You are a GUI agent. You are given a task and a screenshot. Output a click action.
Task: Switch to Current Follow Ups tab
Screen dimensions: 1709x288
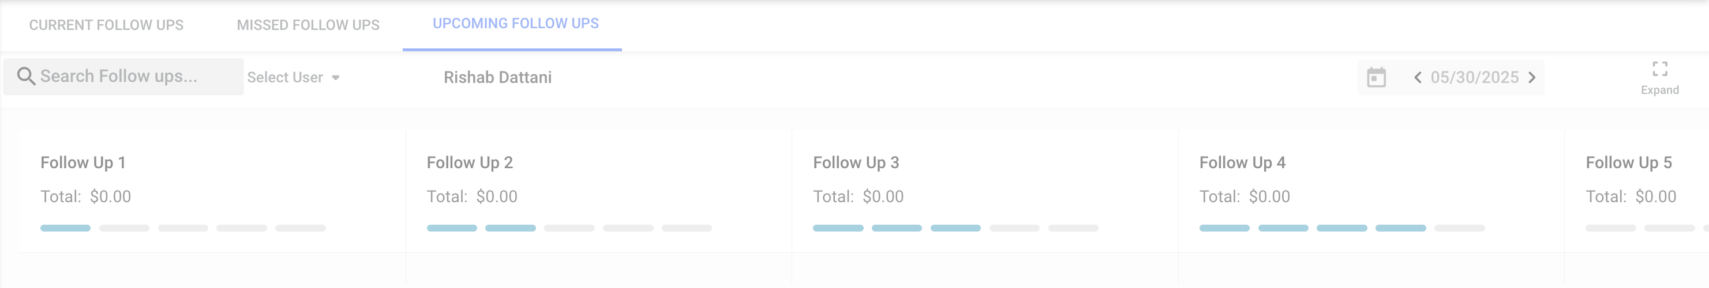pos(106,25)
